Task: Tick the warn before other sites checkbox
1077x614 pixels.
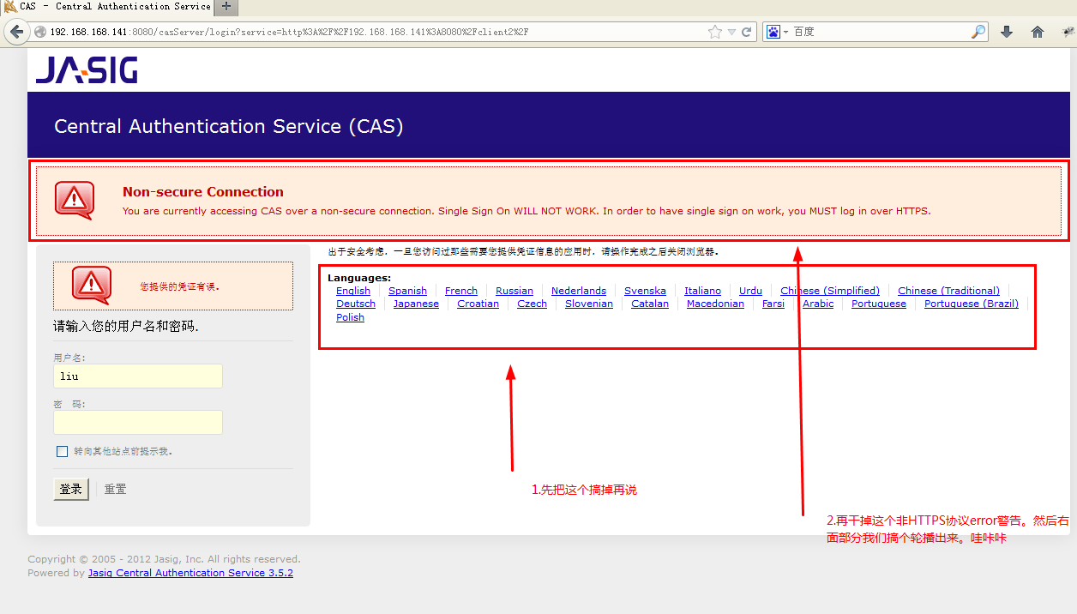Action: [62, 451]
